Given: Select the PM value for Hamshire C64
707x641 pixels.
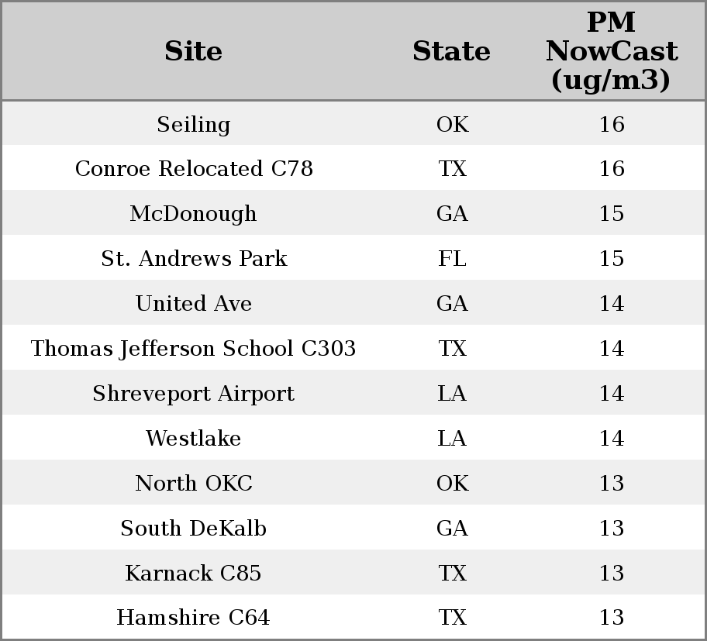Looking at the screenshot, I should point(611,618).
